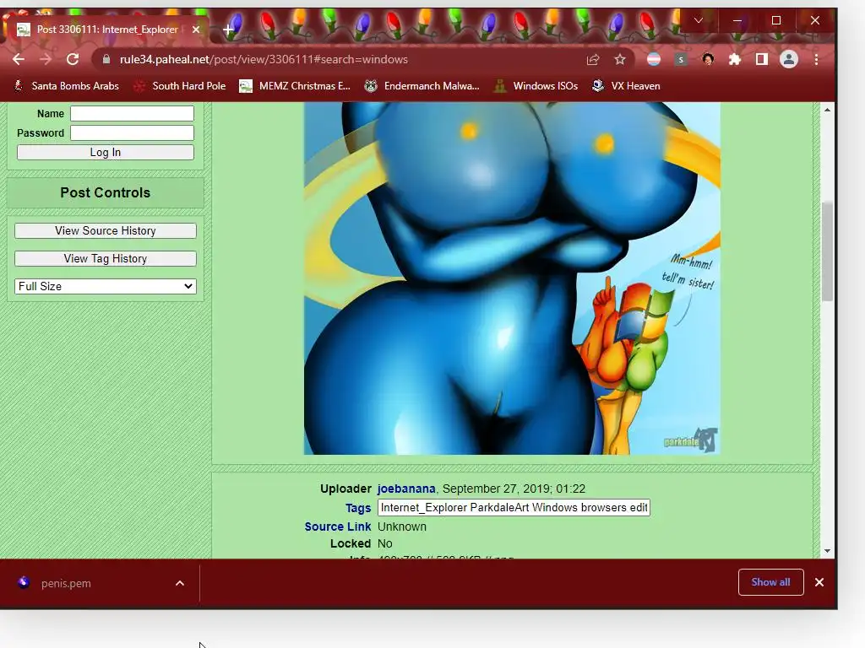
Task: Expand options chevron for penis.pem download
Action: pos(180,583)
